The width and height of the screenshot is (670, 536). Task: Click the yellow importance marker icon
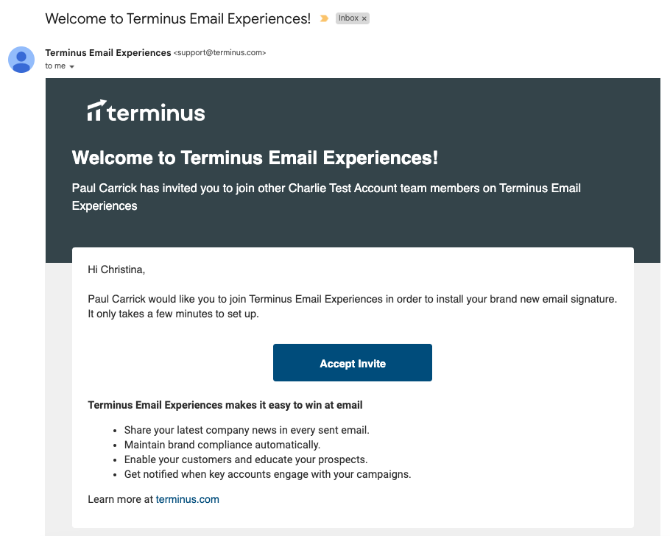(x=324, y=18)
